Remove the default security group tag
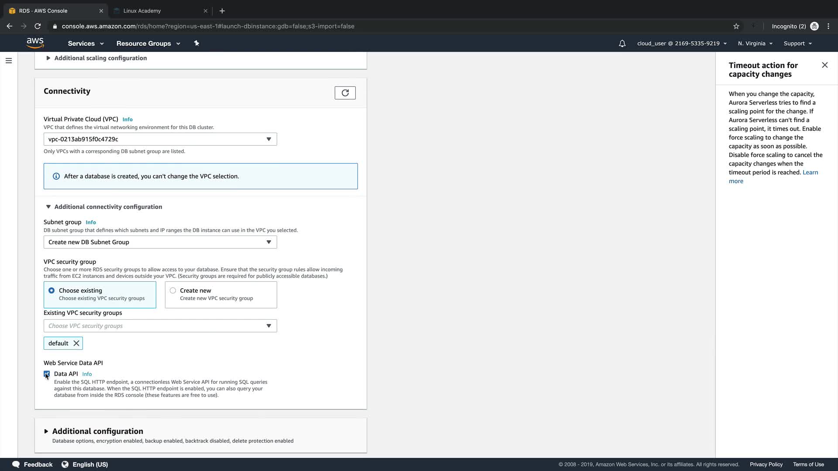This screenshot has width=838, height=471. (76, 343)
